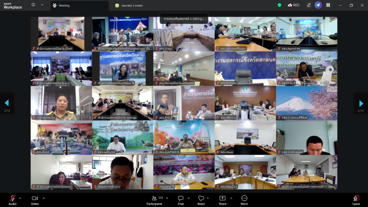Open the apps grid view icon
368x207 pixels.
point(328,5)
